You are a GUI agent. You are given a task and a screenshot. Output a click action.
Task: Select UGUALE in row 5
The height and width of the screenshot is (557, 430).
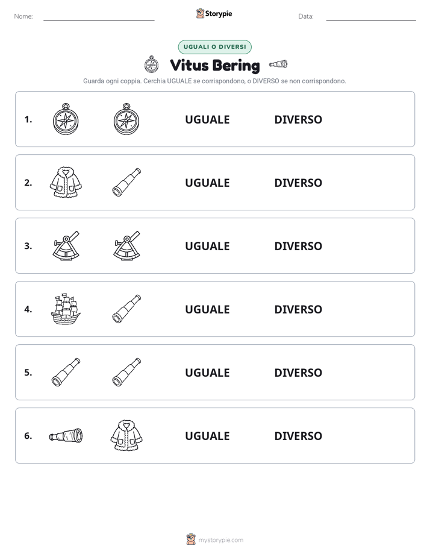click(207, 373)
